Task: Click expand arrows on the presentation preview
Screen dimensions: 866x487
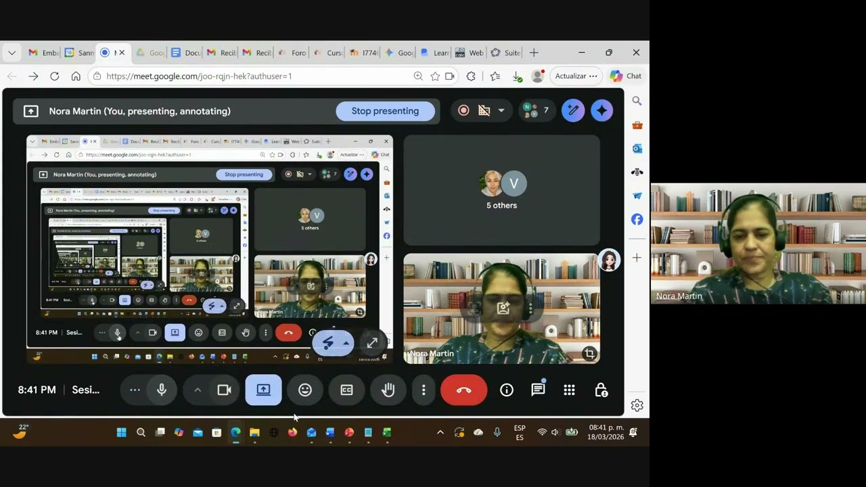Action: 372,344
